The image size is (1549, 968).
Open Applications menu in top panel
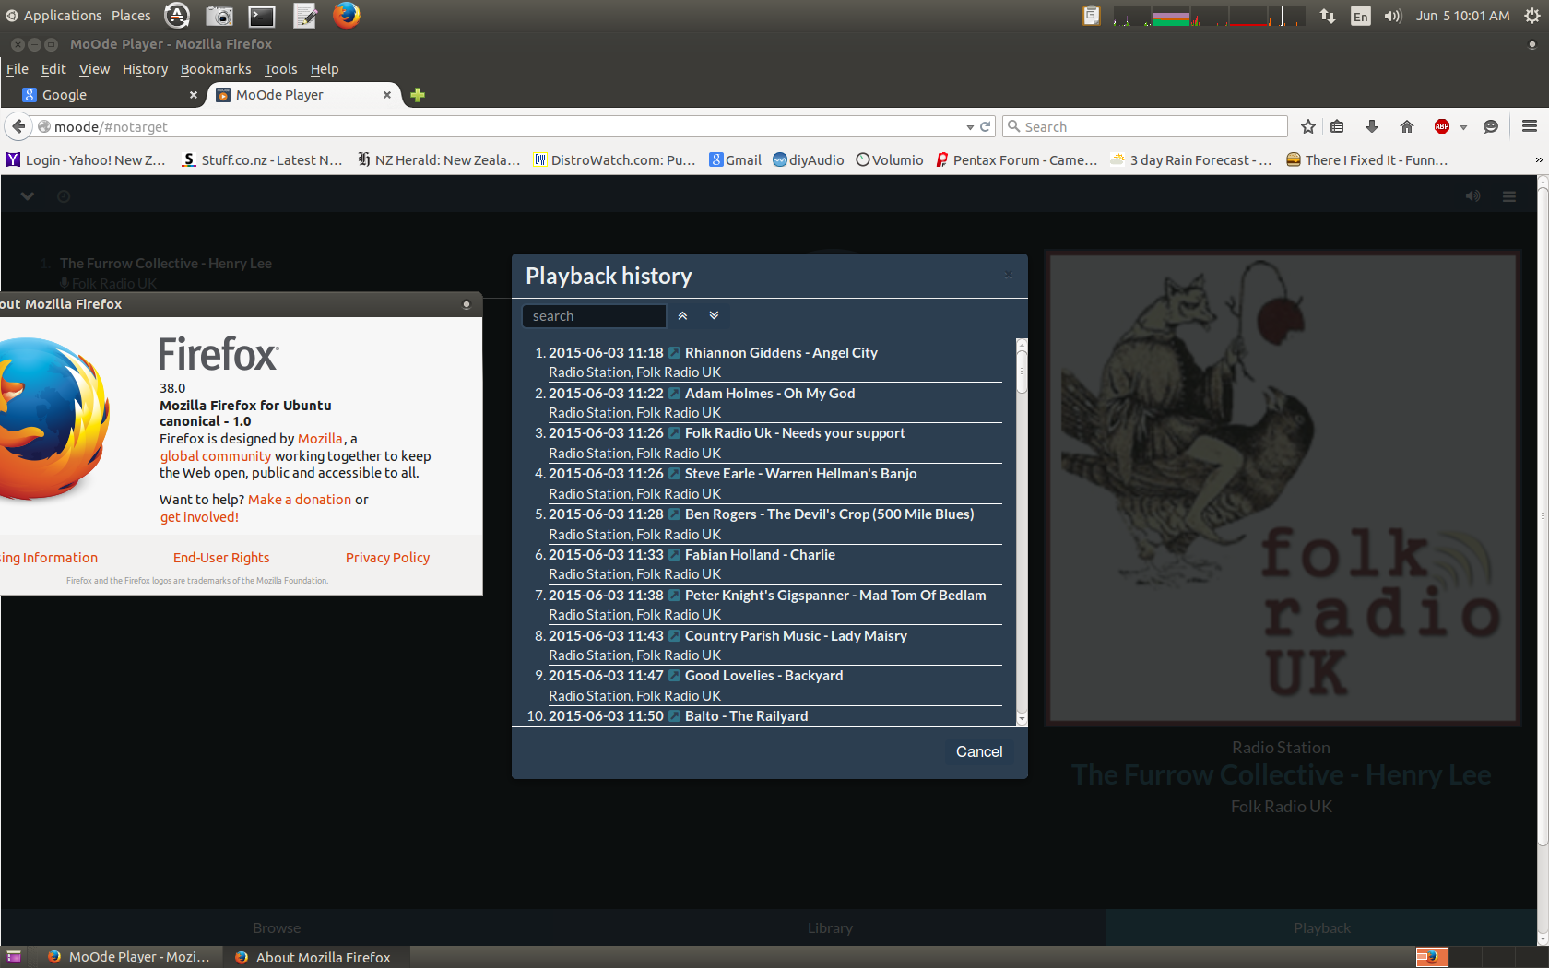[53, 16]
